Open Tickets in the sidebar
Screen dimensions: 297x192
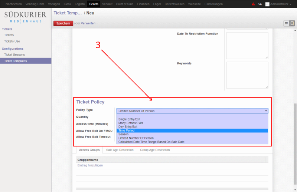(9, 35)
